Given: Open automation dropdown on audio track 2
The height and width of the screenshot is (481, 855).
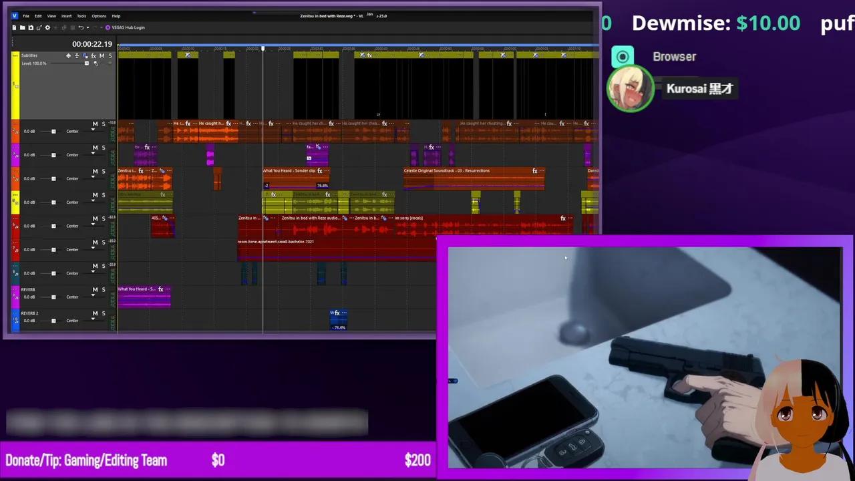Looking at the screenshot, I should pos(94,129).
